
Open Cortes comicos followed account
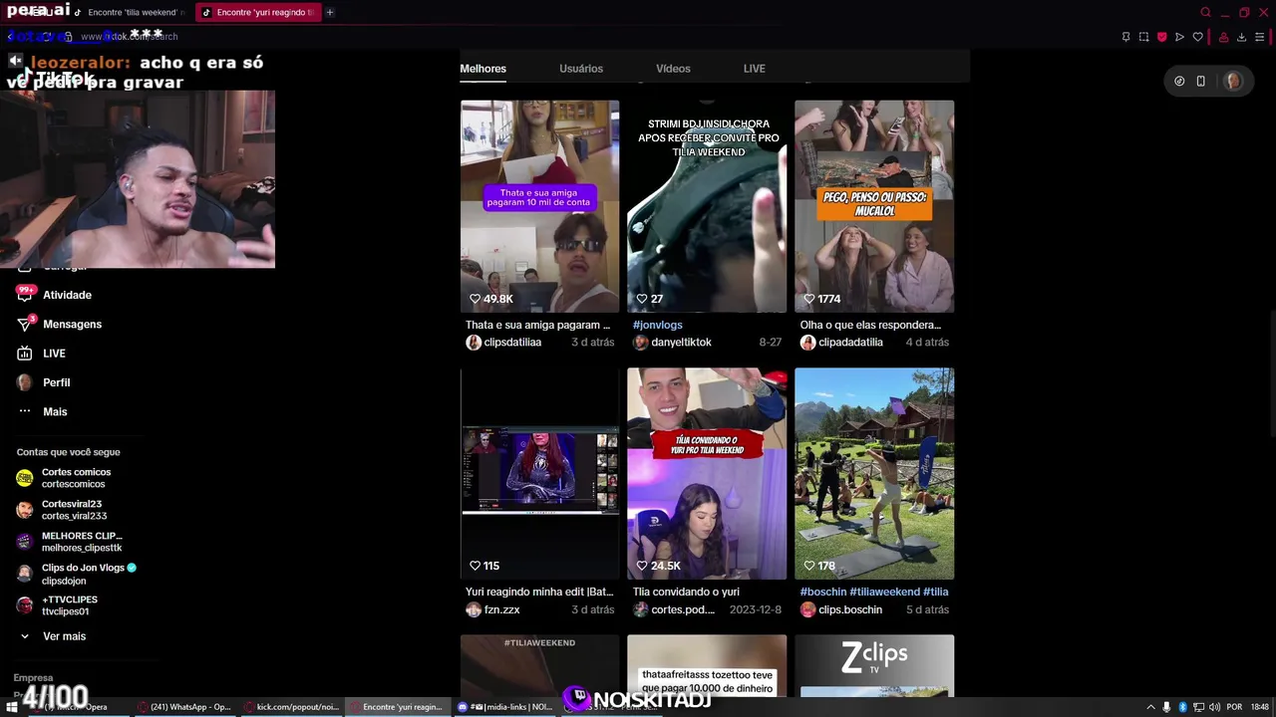(x=76, y=478)
